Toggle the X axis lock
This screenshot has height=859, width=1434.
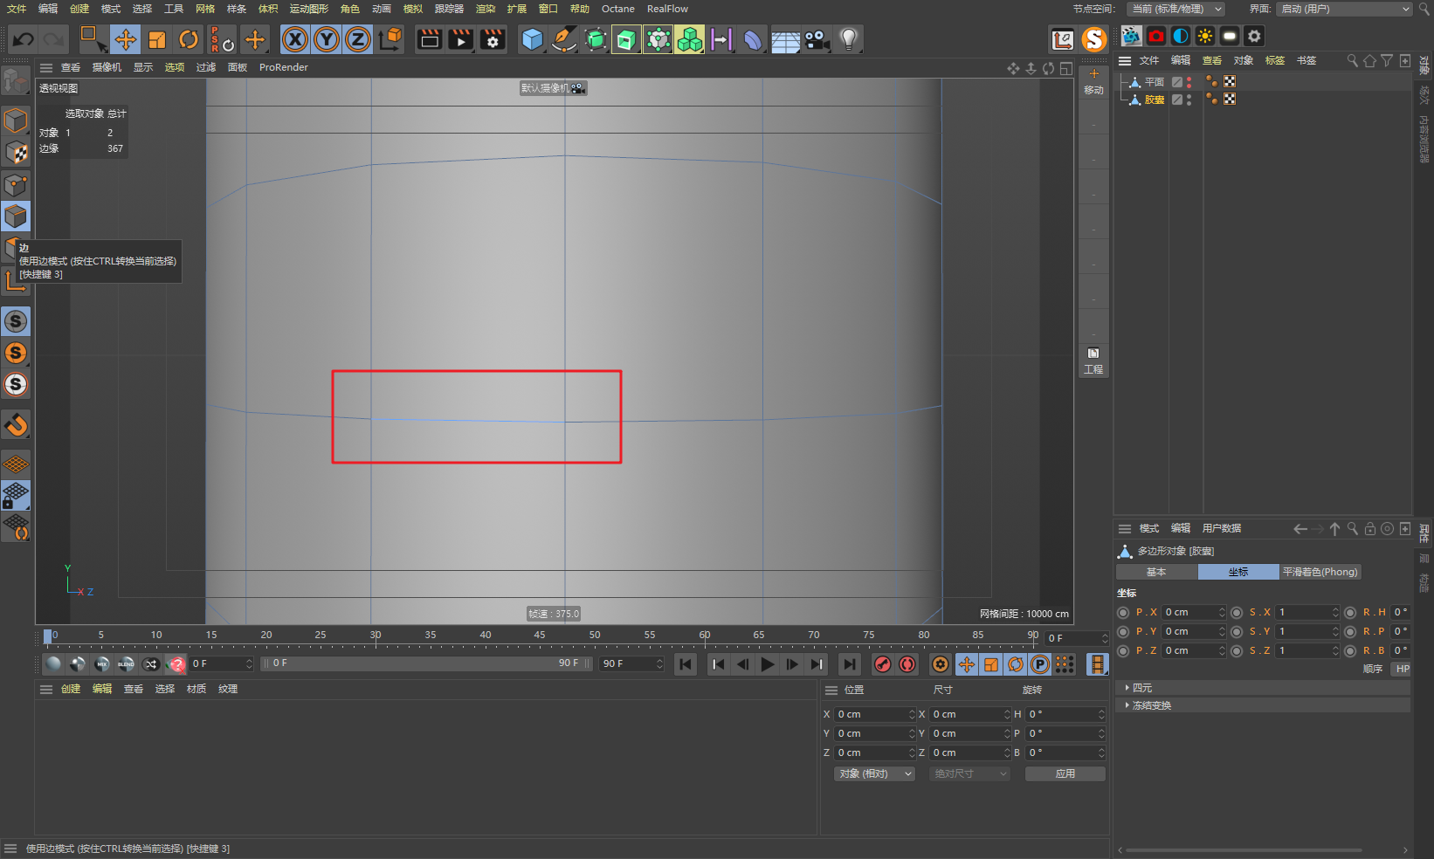tap(295, 39)
